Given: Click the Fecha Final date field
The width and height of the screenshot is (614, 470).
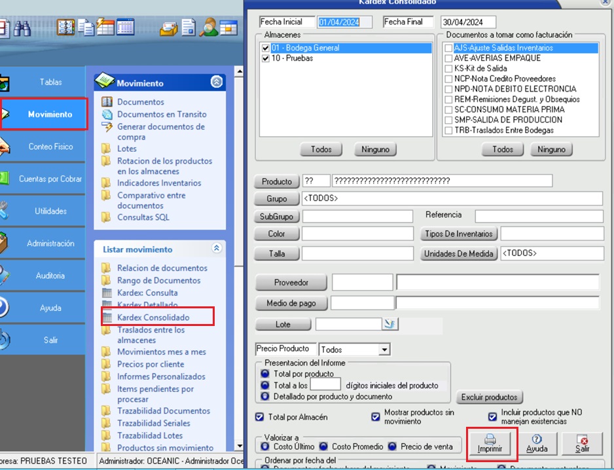Looking at the screenshot, I should point(468,22).
